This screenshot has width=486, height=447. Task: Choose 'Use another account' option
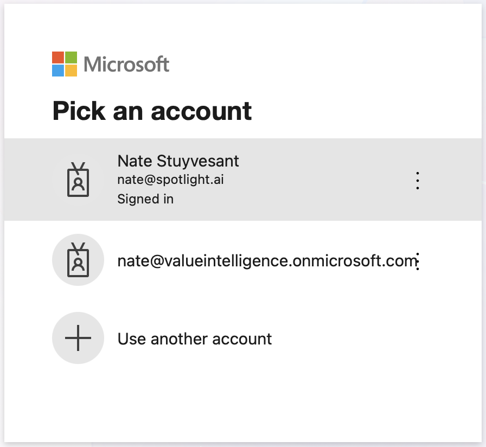click(195, 339)
